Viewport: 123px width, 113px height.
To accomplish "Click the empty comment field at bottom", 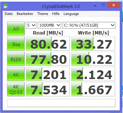I will point(61,103).
